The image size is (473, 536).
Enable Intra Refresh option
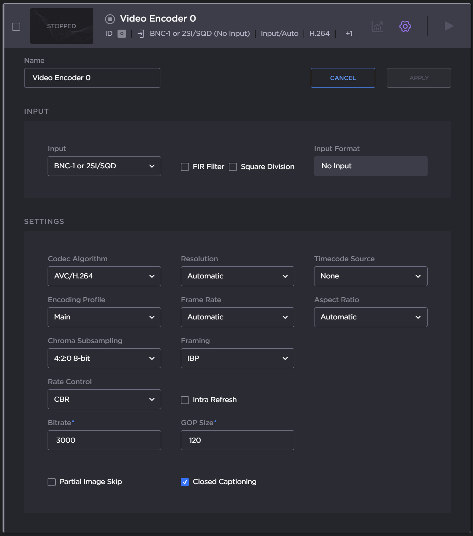[185, 400]
